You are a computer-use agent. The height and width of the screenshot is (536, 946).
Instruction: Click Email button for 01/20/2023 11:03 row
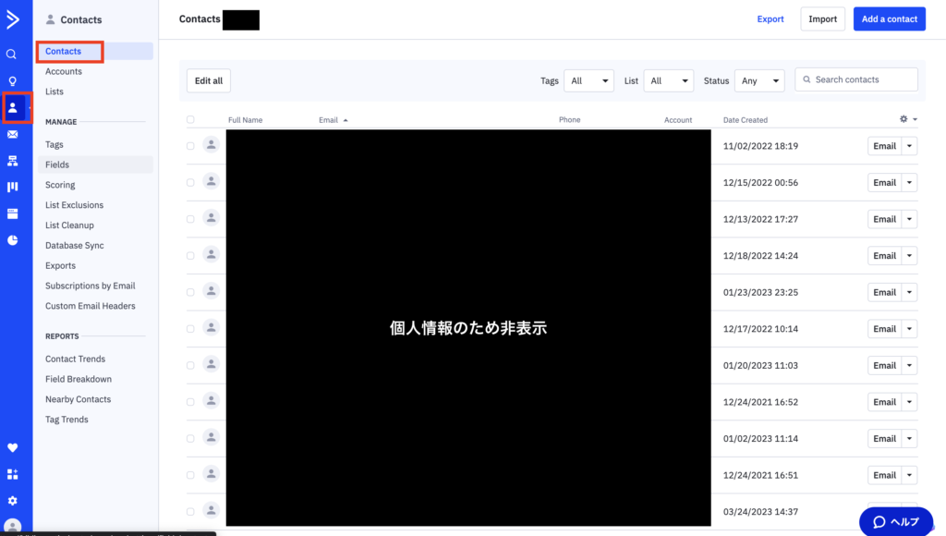(884, 366)
